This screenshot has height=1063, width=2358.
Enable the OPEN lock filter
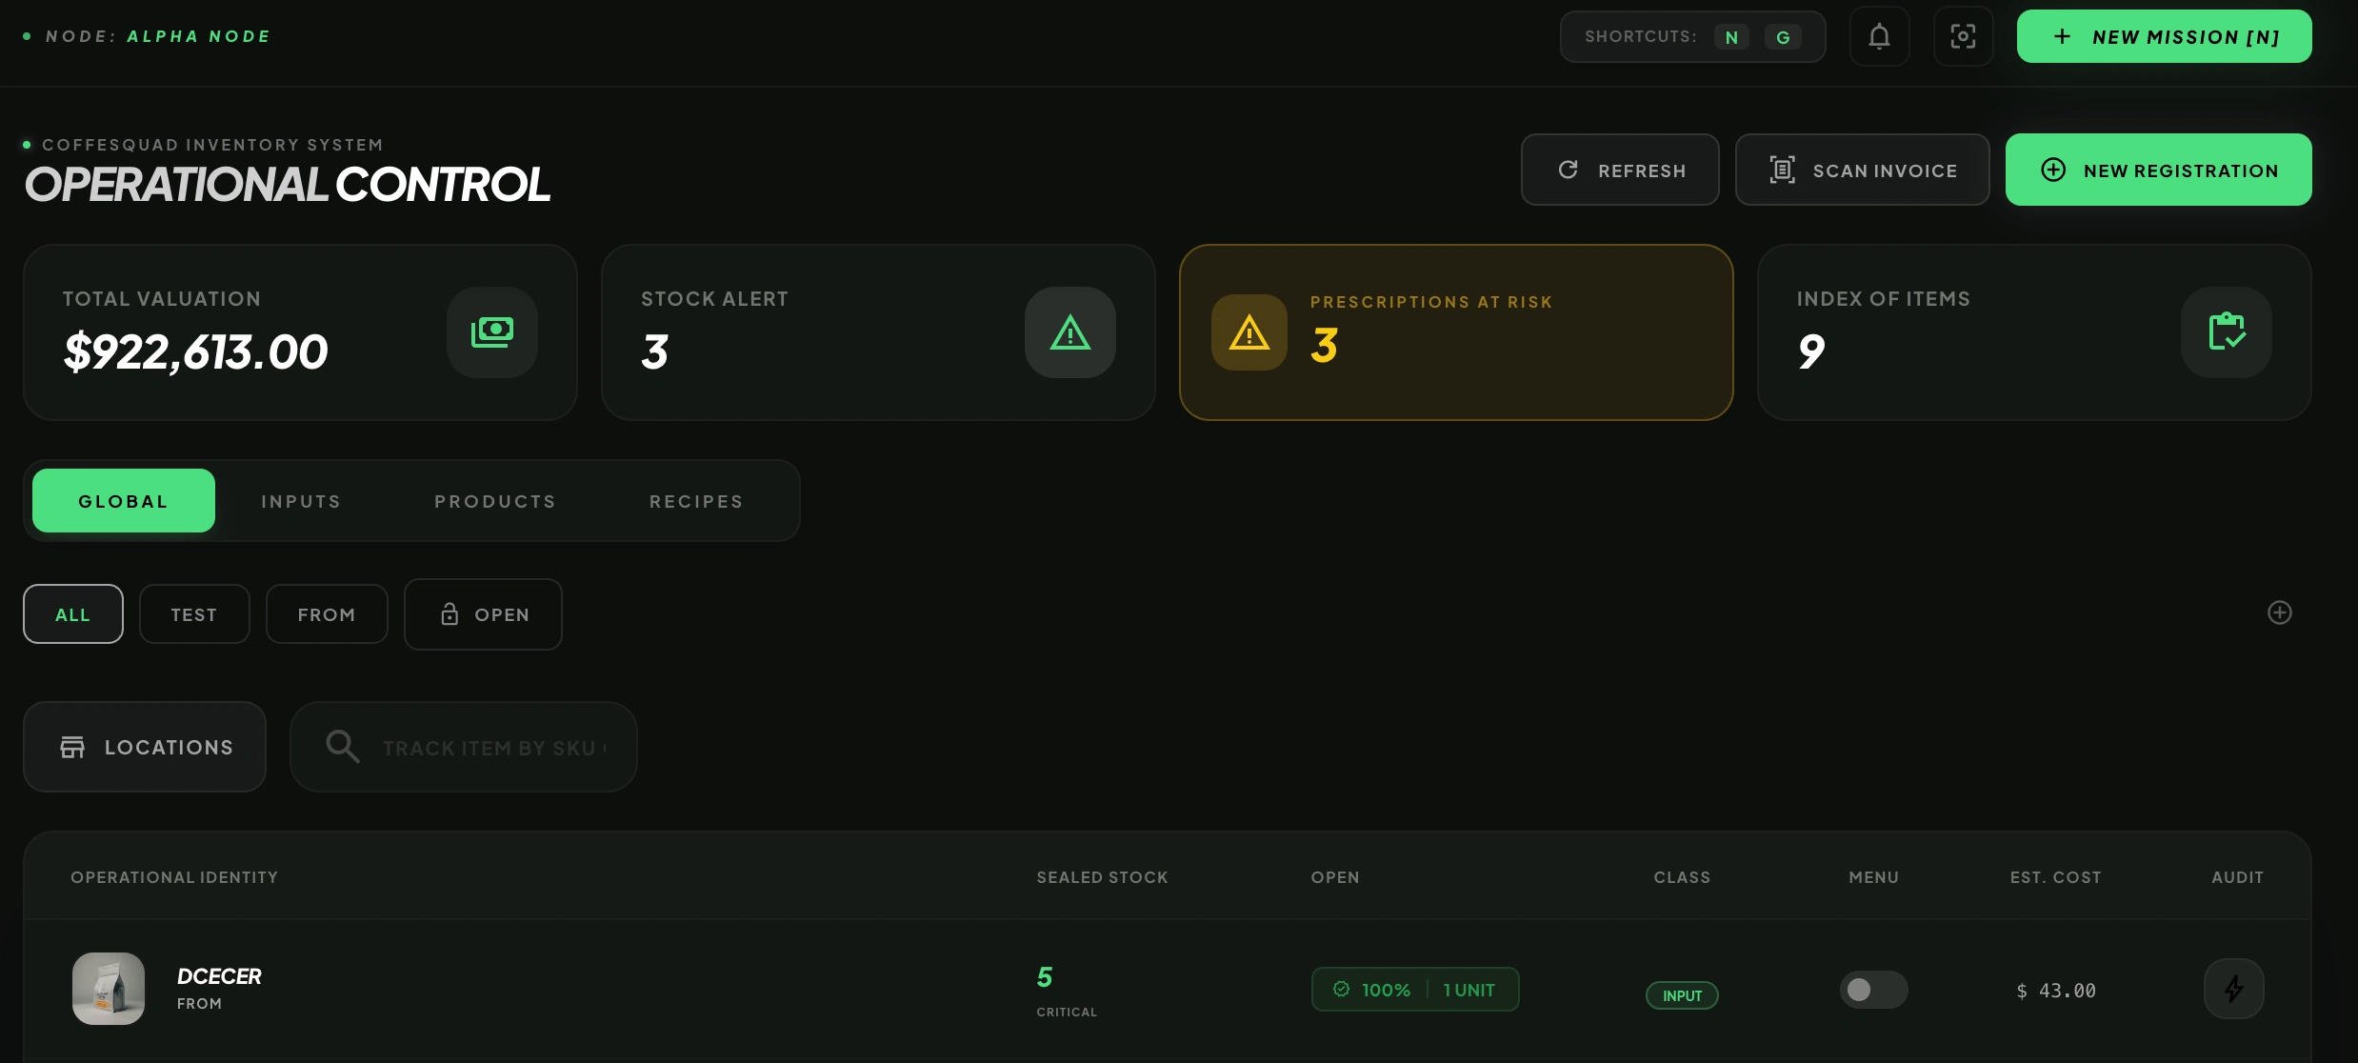(483, 614)
